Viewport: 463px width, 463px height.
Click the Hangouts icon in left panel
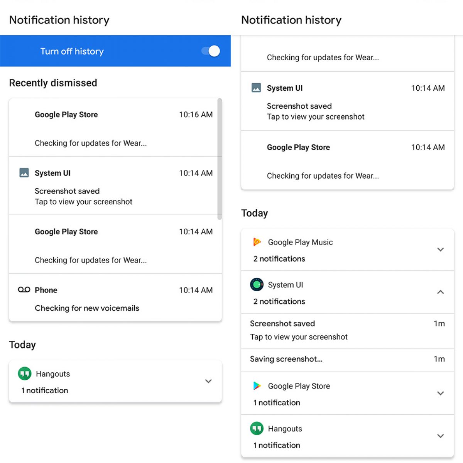[25, 373]
